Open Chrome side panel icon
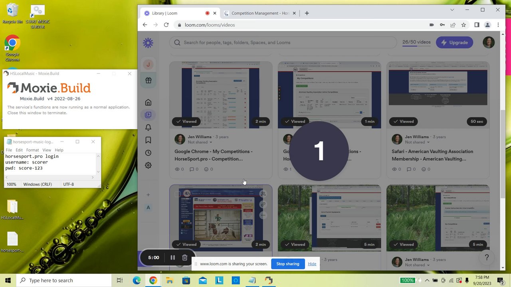The image size is (511, 287). [x=477, y=25]
